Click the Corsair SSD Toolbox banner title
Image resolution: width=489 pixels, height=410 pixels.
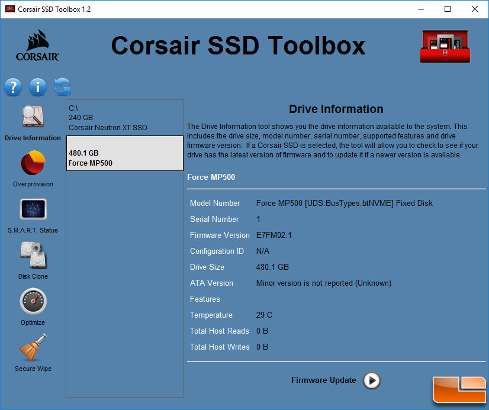click(238, 46)
